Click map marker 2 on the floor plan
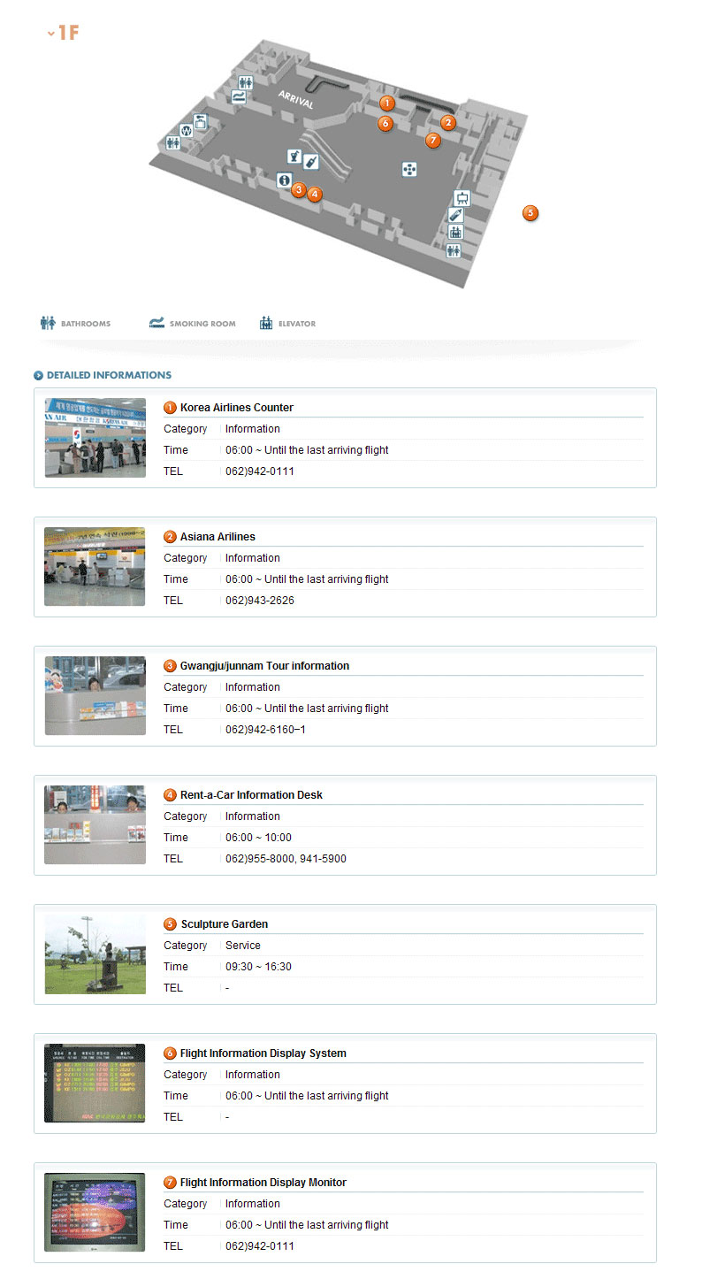 448,123
